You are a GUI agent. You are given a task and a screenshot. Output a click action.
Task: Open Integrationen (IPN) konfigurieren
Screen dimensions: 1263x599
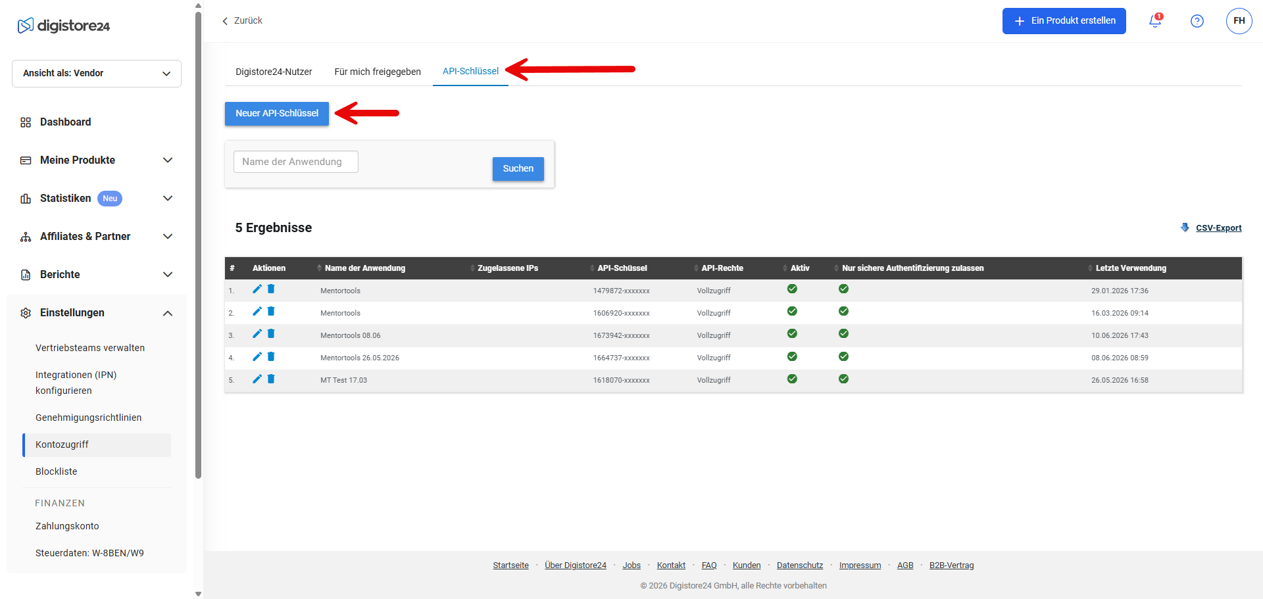[76, 383]
